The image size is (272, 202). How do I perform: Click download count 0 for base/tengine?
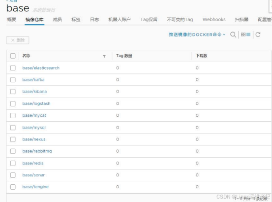(x=197, y=187)
